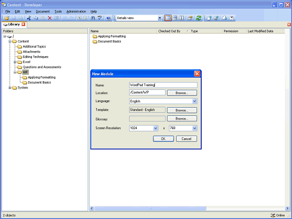The width and height of the screenshot is (292, 219).
Task: Click the scrollbar right arrow
Action: (287, 209)
